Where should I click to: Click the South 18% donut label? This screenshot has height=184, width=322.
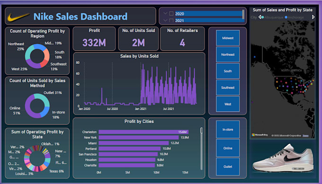pos(59,54)
